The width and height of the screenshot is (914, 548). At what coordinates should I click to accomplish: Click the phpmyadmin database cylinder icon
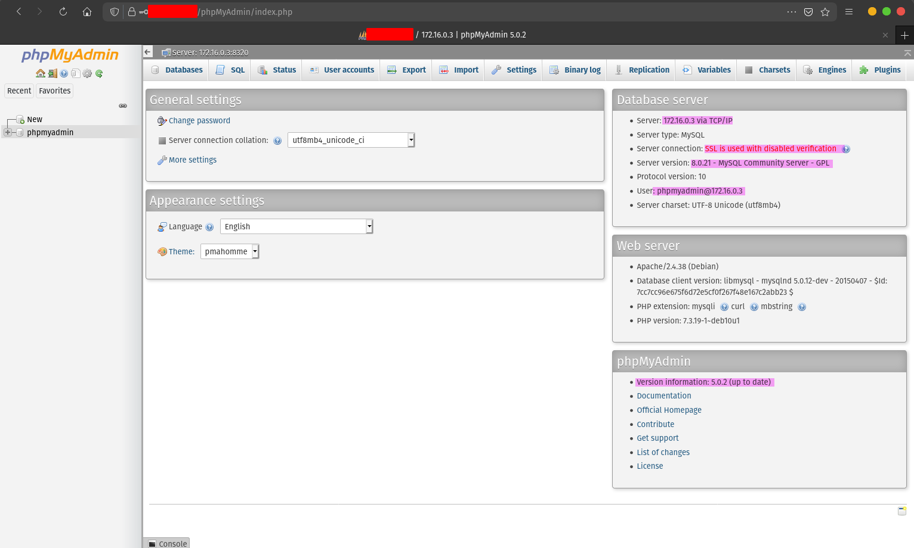[x=20, y=132]
